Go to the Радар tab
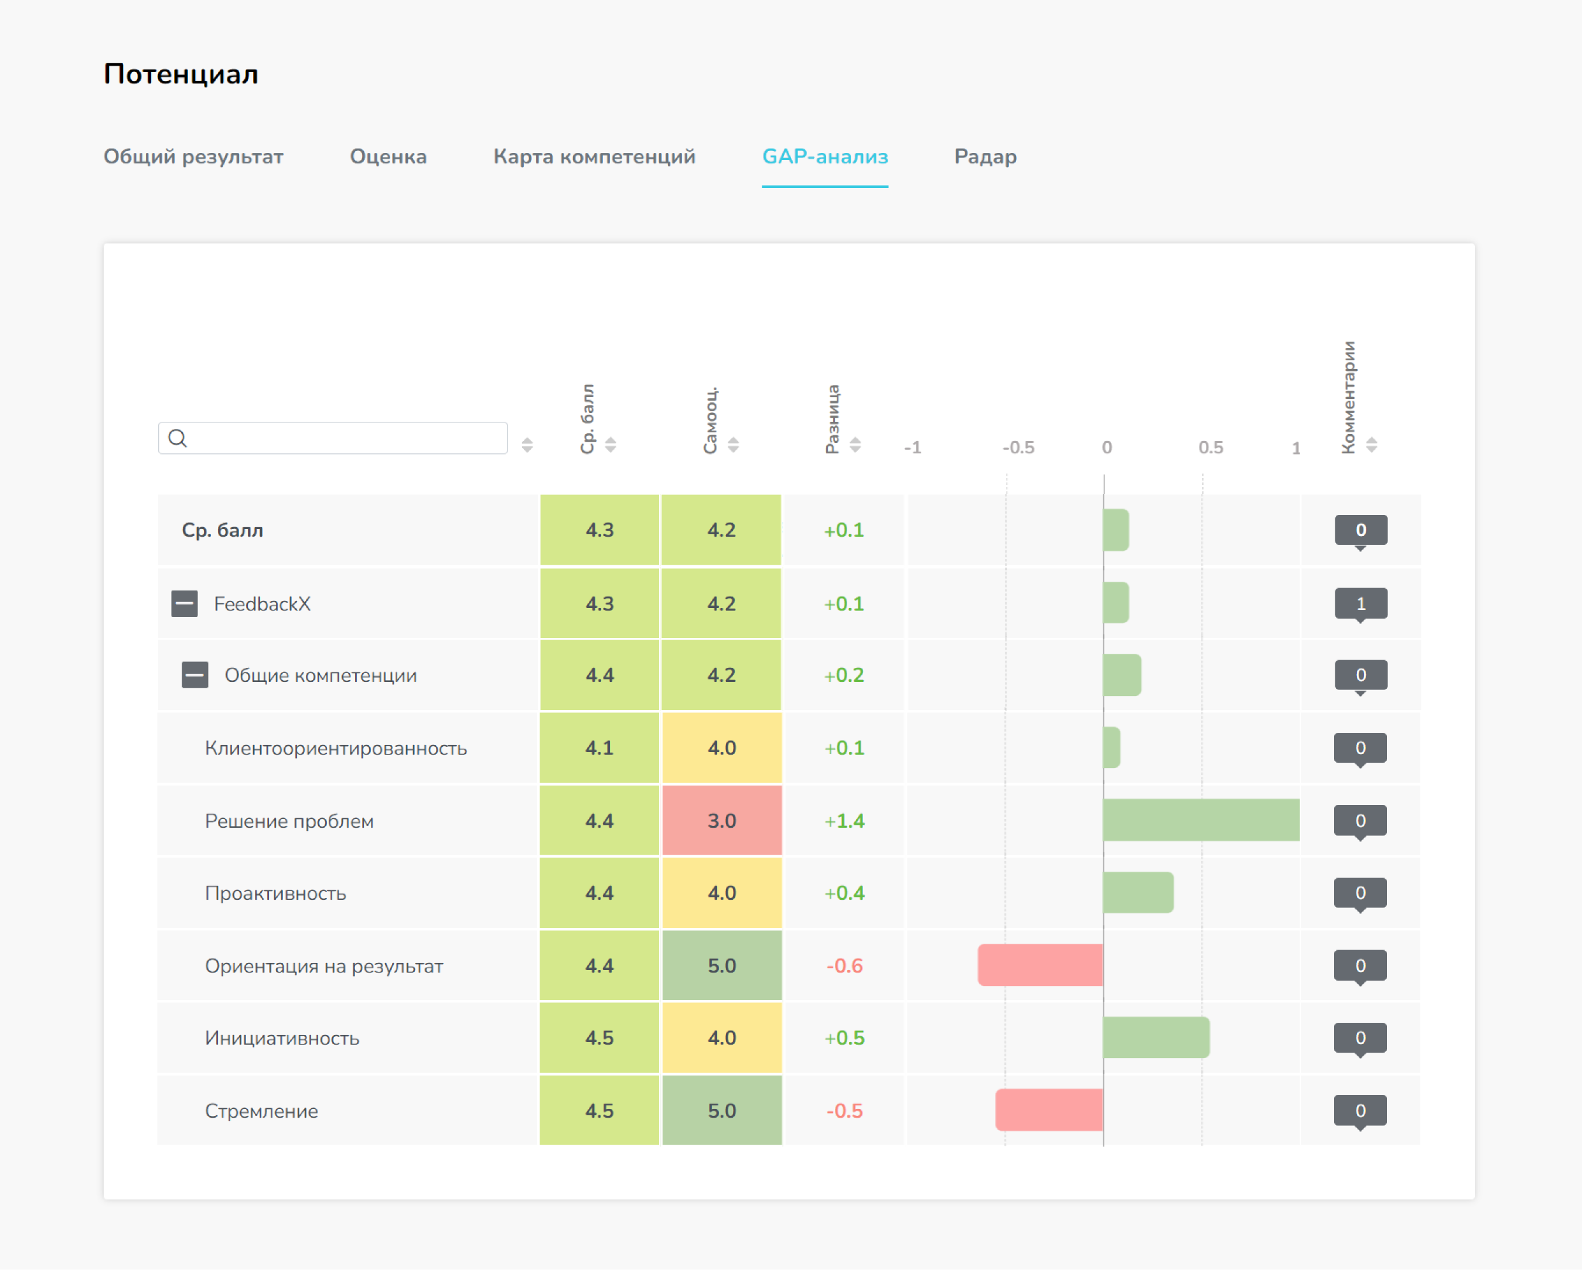1582x1270 pixels. (985, 156)
